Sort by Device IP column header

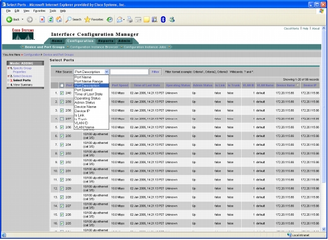pyautogui.click(x=310, y=86)
